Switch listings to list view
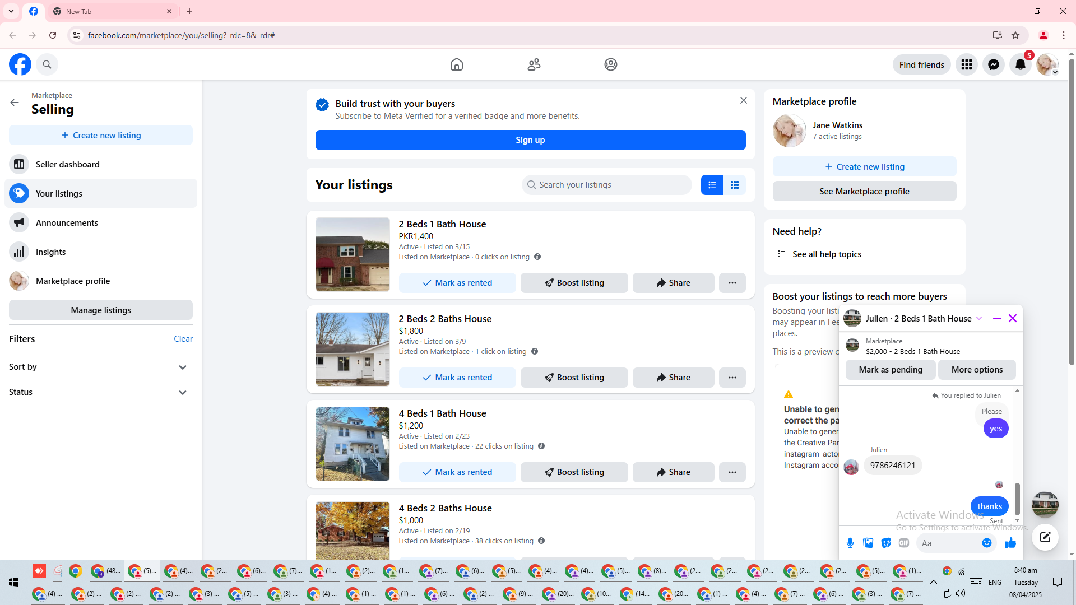The height and width of the screenshot is (605, 1076). pos(712,185)
